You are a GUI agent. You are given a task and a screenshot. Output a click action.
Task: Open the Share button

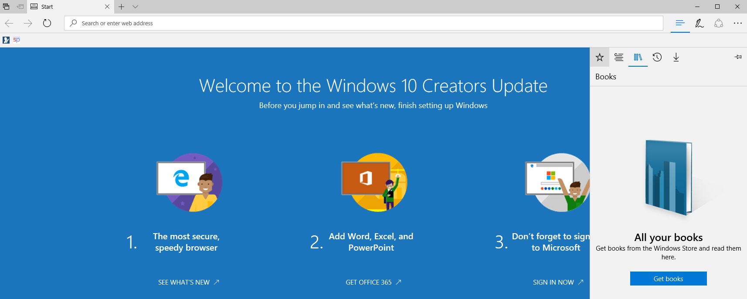click(x=719, y=23)
